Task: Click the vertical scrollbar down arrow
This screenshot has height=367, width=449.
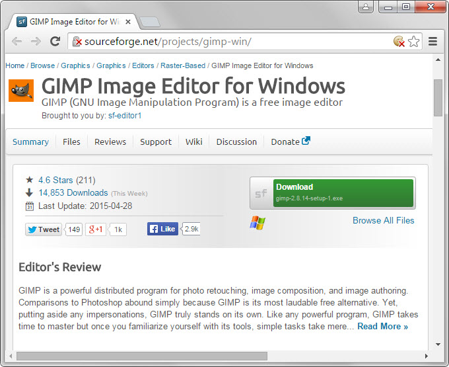Action: point(438,345)
